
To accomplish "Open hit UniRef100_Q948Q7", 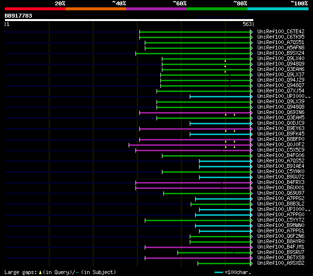I will (281, 85).
